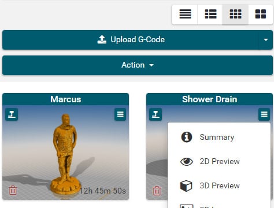Delete the Marcus model via its trash icon
274x208 pixels.
pyautogui.click(x=13, y=190)
